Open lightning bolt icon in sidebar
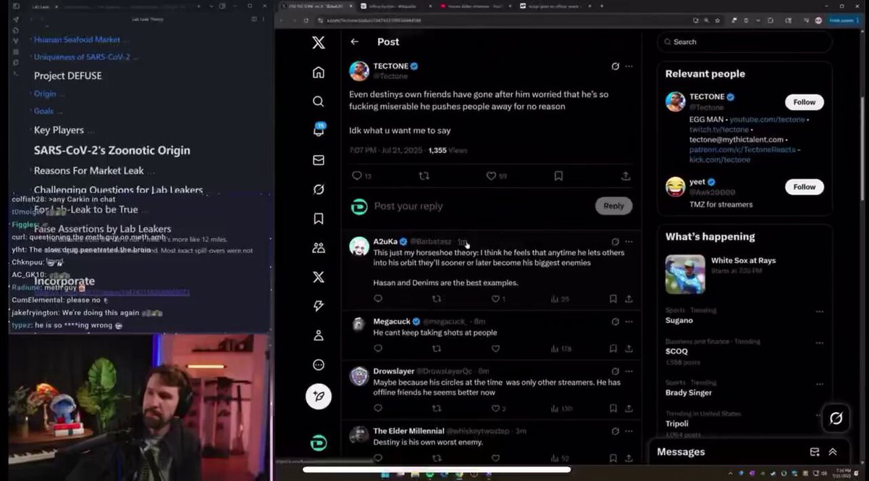The width and height of the screenshot is (869, 481). pyautogui.click(x=319, y=306)
